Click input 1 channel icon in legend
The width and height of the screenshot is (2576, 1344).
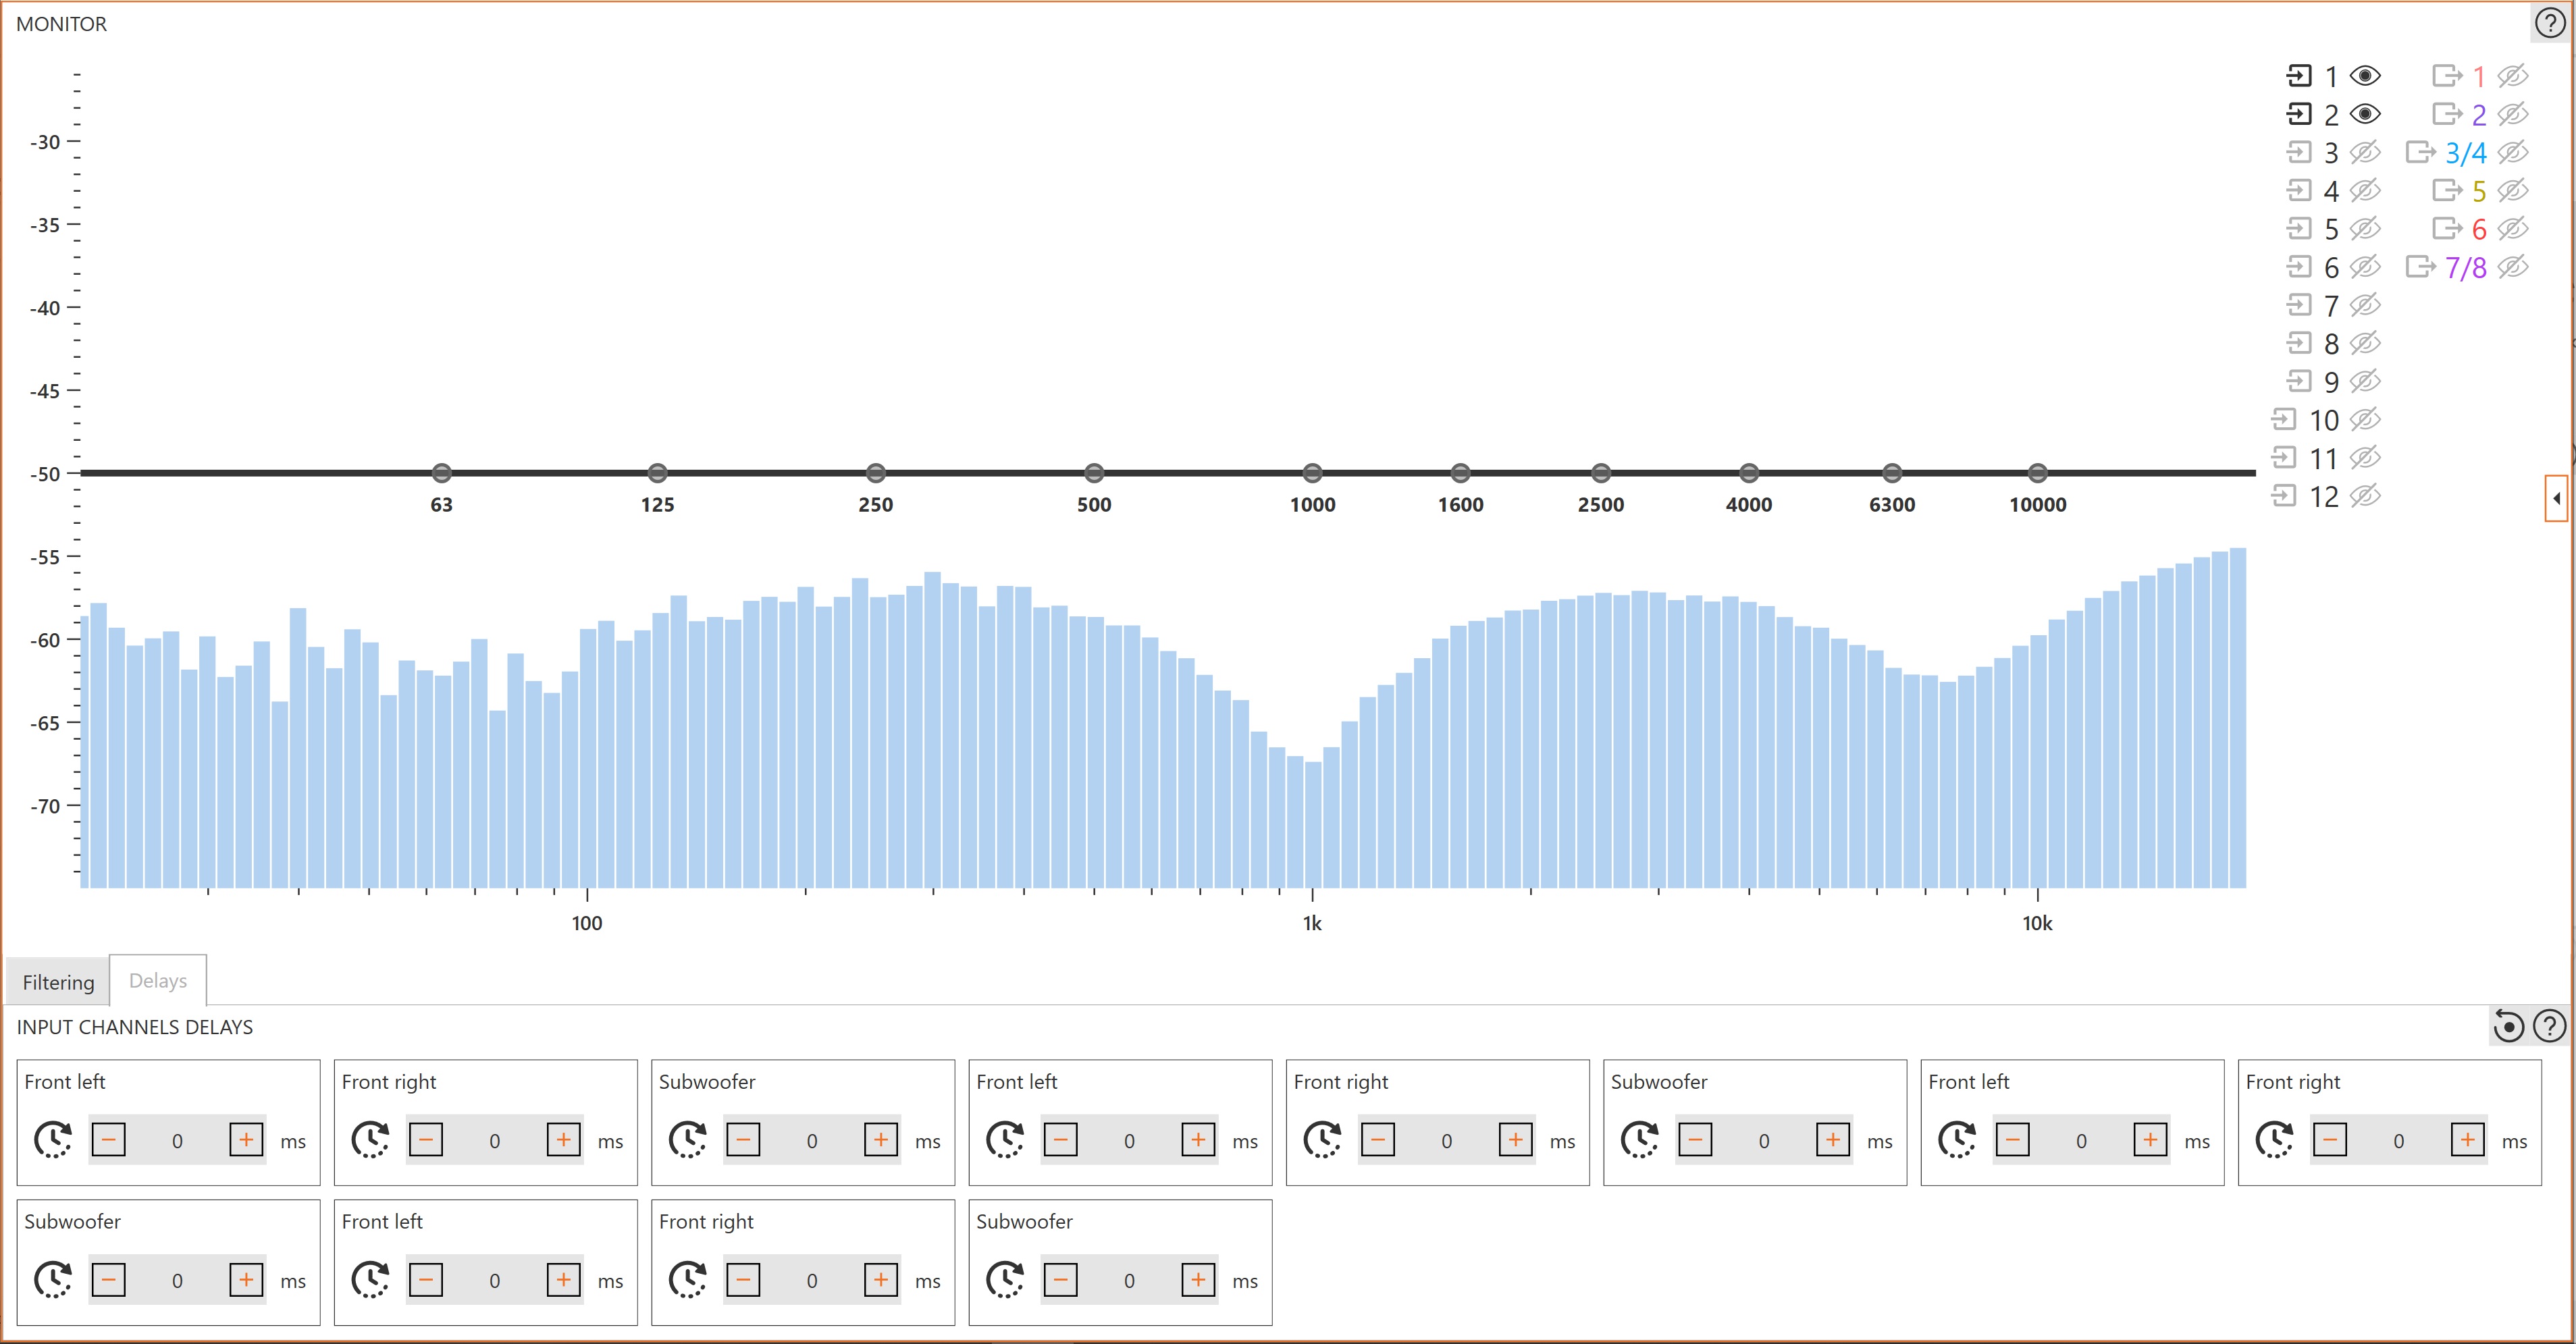point(2299,76)
